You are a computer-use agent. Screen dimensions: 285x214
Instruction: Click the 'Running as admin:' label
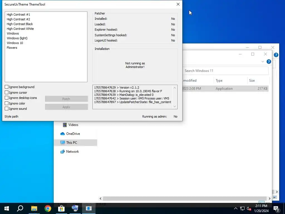click(x=154, y=116)
